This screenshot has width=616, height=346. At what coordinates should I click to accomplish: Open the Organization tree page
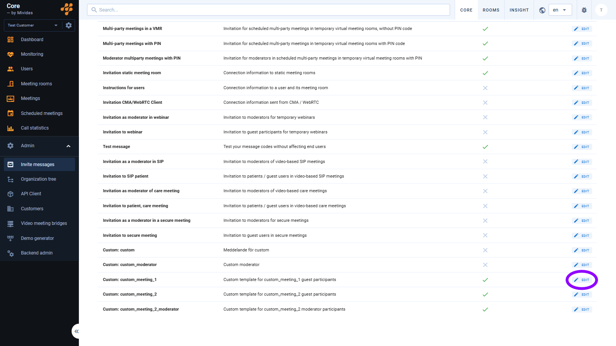[x=38, y=179]
